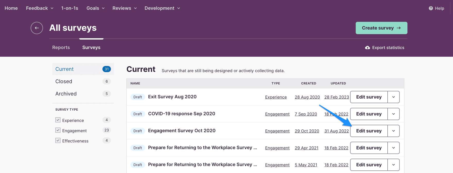Open dropdown arrow for survey created 5 May 2021
Viewport: 453px width, 173px height.
[394, 165]
